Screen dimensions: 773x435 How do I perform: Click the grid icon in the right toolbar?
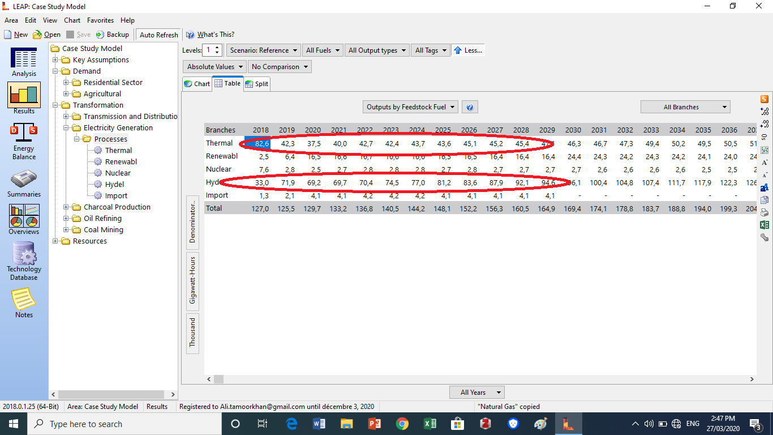[x=765, y=150]
